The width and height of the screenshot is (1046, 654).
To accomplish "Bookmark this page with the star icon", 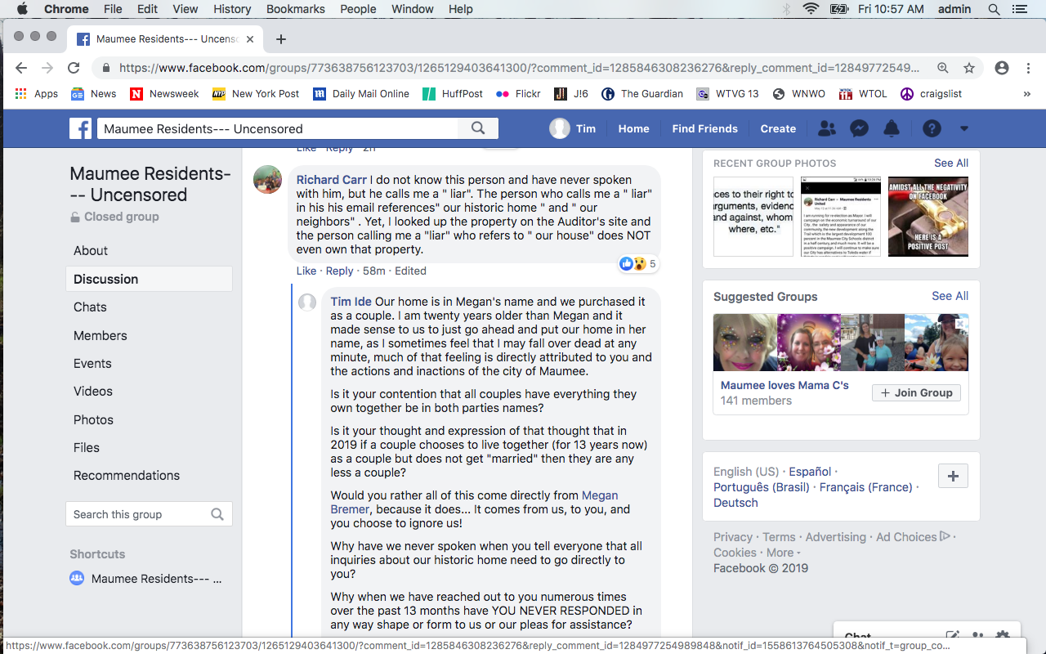I will coord(969,68).
